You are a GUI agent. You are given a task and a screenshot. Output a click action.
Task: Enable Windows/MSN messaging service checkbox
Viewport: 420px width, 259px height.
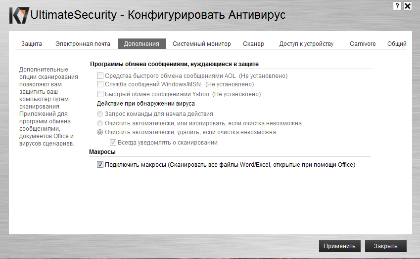click(100, 85)
